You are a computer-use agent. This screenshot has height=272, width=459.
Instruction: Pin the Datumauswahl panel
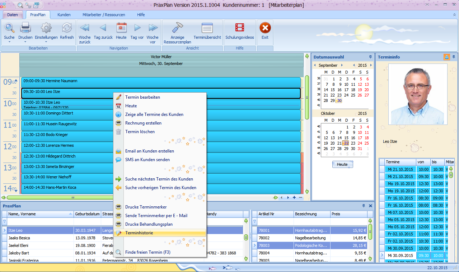pos(370,57)
